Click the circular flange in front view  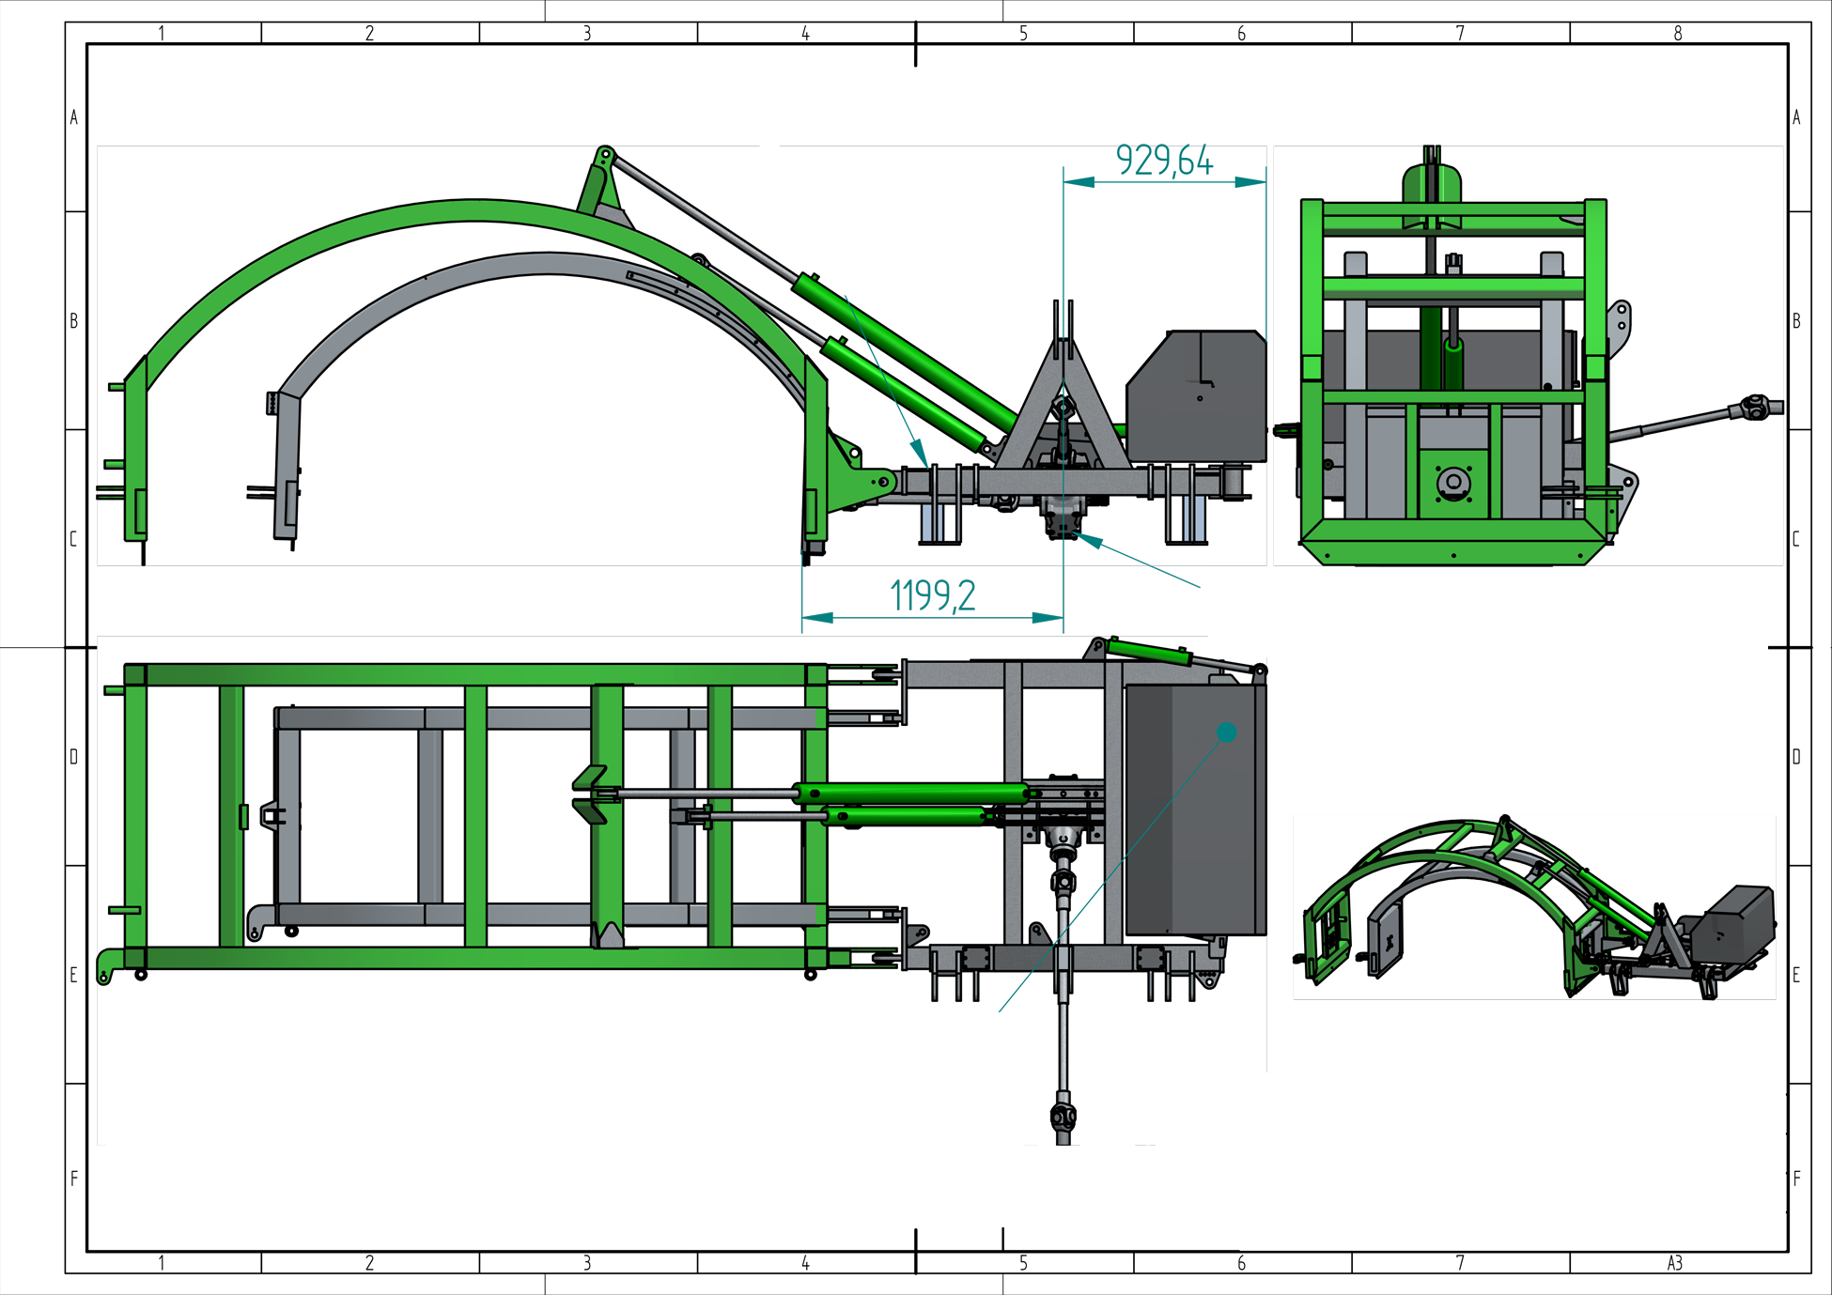[x=1453, y=483]
